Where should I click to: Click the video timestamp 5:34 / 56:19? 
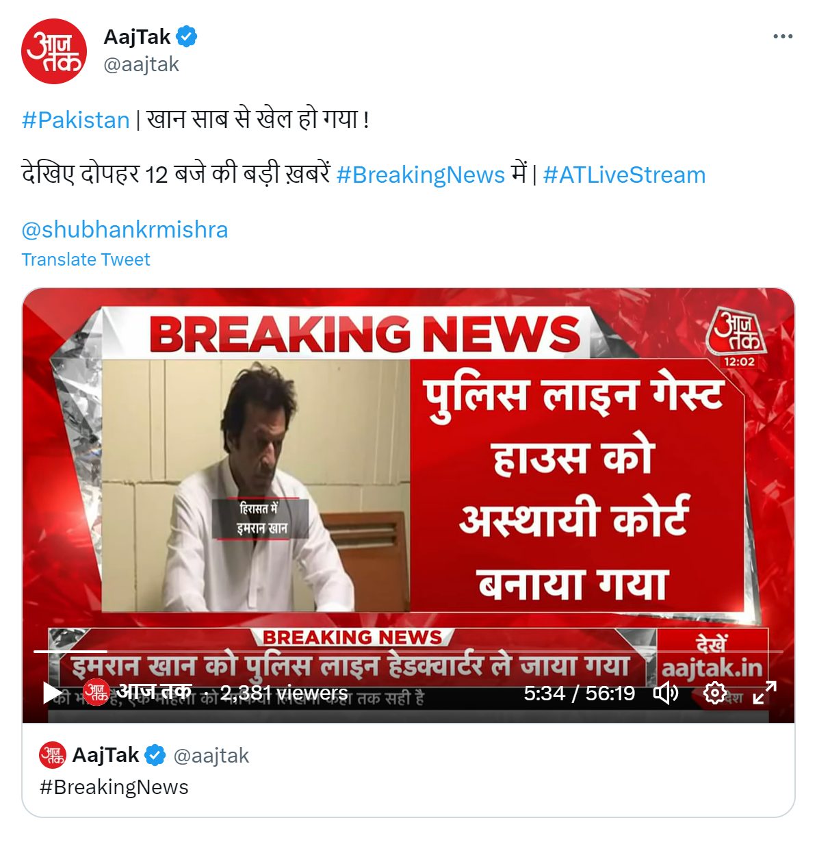579,693
